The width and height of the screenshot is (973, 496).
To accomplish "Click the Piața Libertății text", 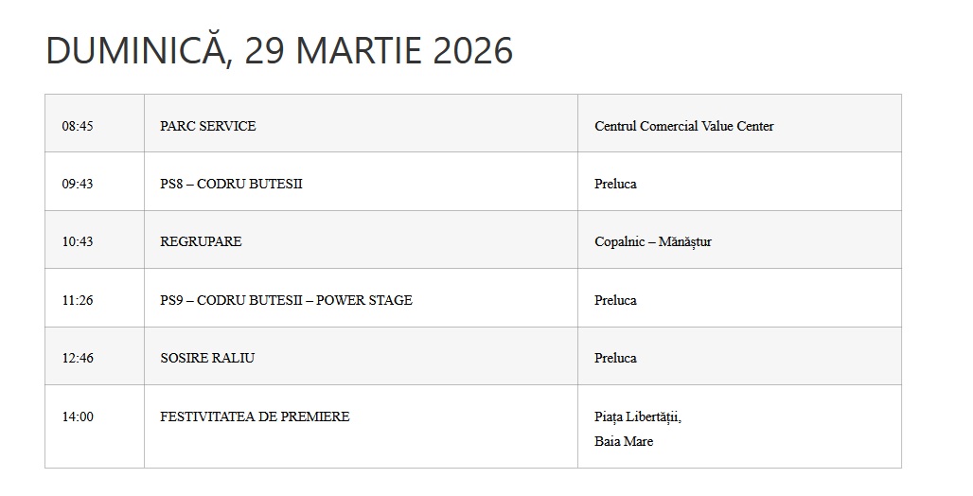I will tap(637, 416).
